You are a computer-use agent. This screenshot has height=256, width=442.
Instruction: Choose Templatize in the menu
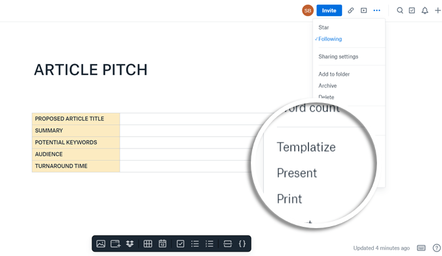306,147
